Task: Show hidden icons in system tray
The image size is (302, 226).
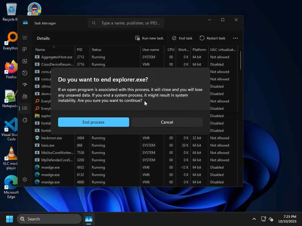Action: 254,219
